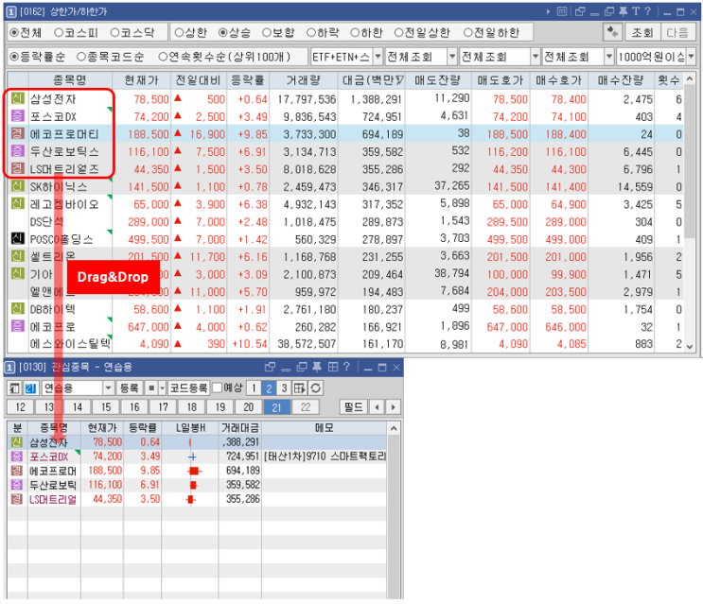Click the grid layout icon in 관심종목 title bar
The width and height of the screenshot is (703, 604).
333,367
